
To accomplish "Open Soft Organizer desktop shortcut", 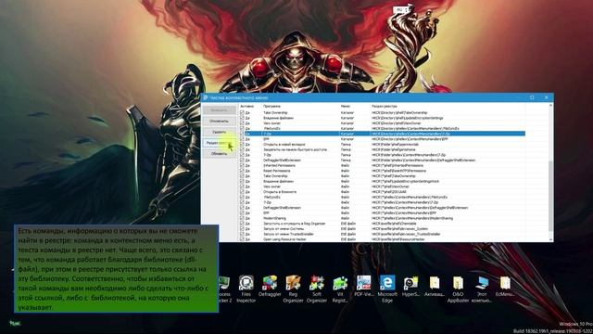I will [x=317, y=289].
